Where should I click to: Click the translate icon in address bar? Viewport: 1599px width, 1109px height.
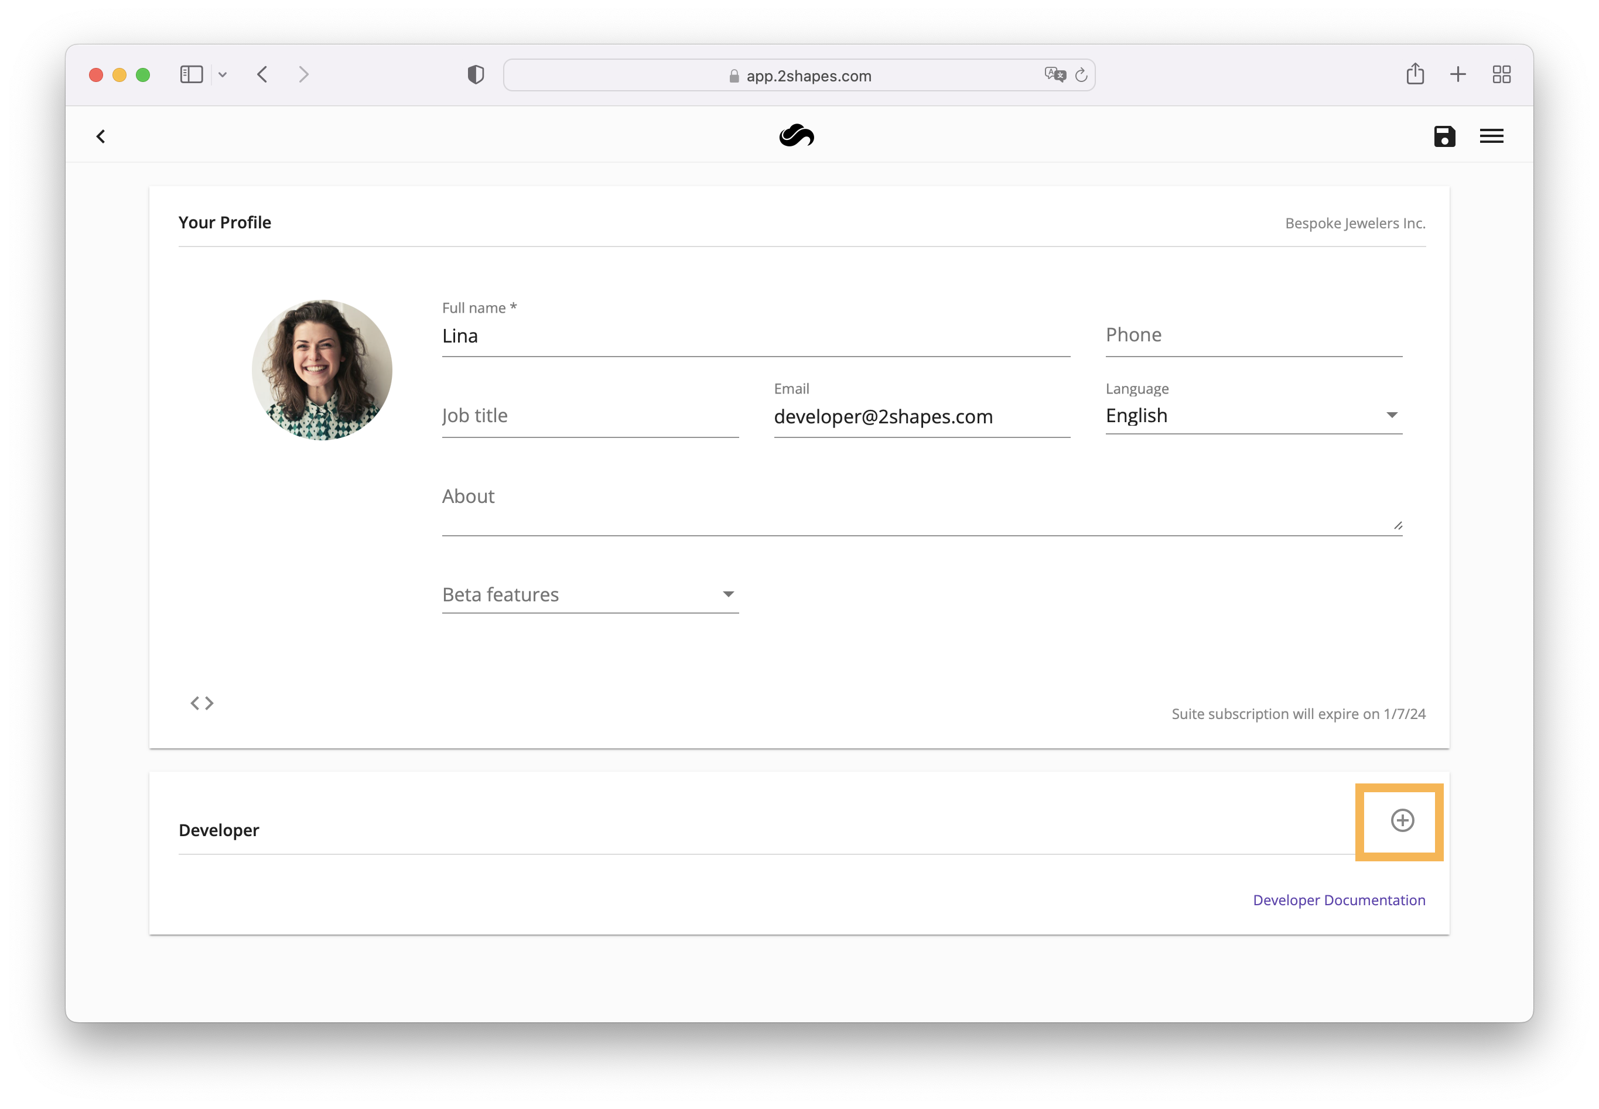click(1054, 74)
